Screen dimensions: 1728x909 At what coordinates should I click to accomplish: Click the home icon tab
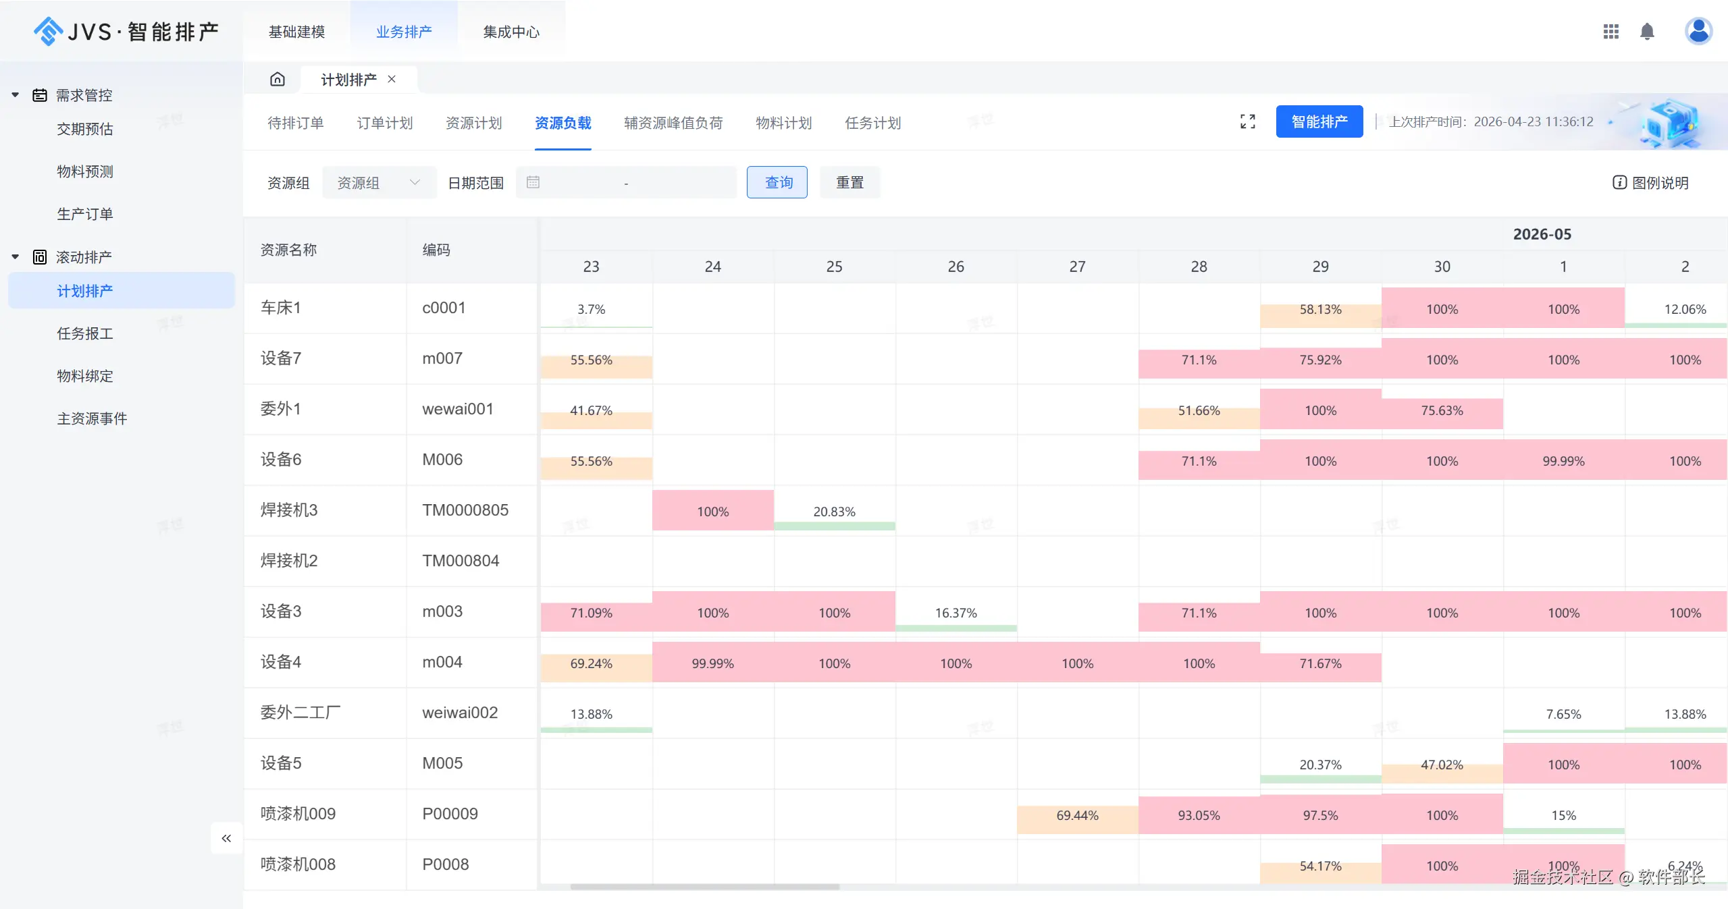tap(277, 80)
